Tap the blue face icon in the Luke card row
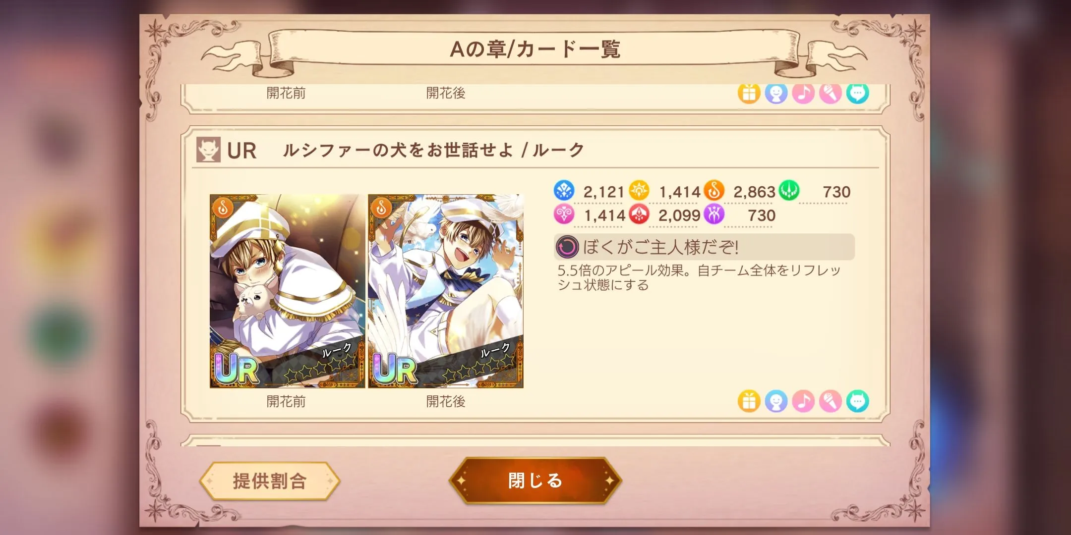The image size is (1071, 535). click(x=776, y=401)
